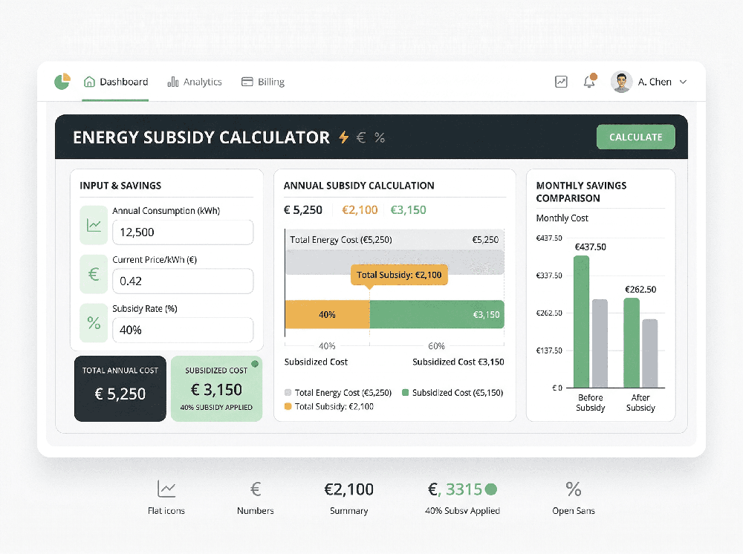Screen dimensions: 743x554
Task: Focus the Subsidy Rate (%) input field
Action: click(183, 330)
